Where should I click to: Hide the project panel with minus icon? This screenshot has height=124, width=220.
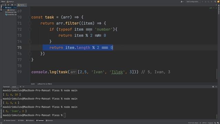15,5
